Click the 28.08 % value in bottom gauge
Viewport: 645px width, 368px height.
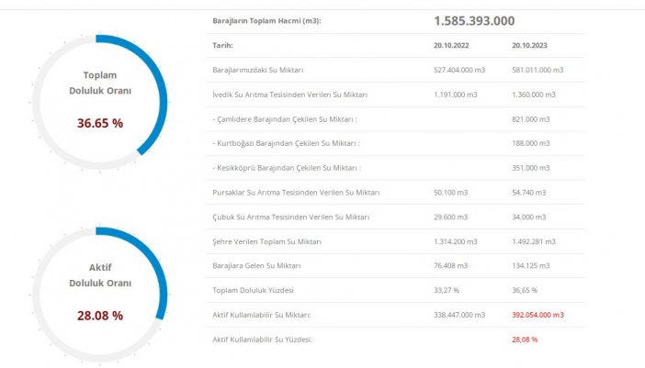coord(99,315)
